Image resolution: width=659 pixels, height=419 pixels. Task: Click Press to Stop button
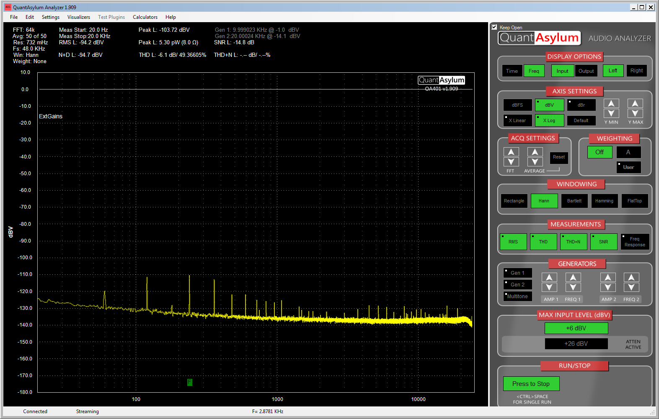[x=531, y=384]
